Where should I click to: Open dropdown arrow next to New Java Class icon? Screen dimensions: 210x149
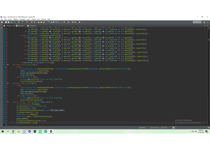(37, 22)
